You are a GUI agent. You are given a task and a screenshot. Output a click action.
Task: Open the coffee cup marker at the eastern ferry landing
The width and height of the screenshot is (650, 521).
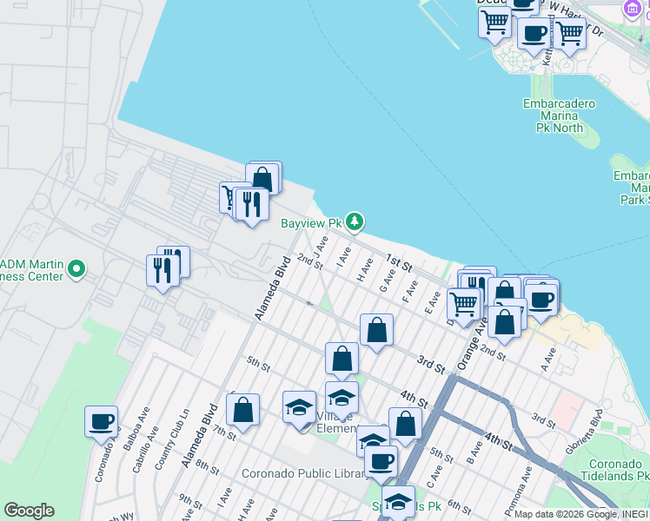click(541, 303)
